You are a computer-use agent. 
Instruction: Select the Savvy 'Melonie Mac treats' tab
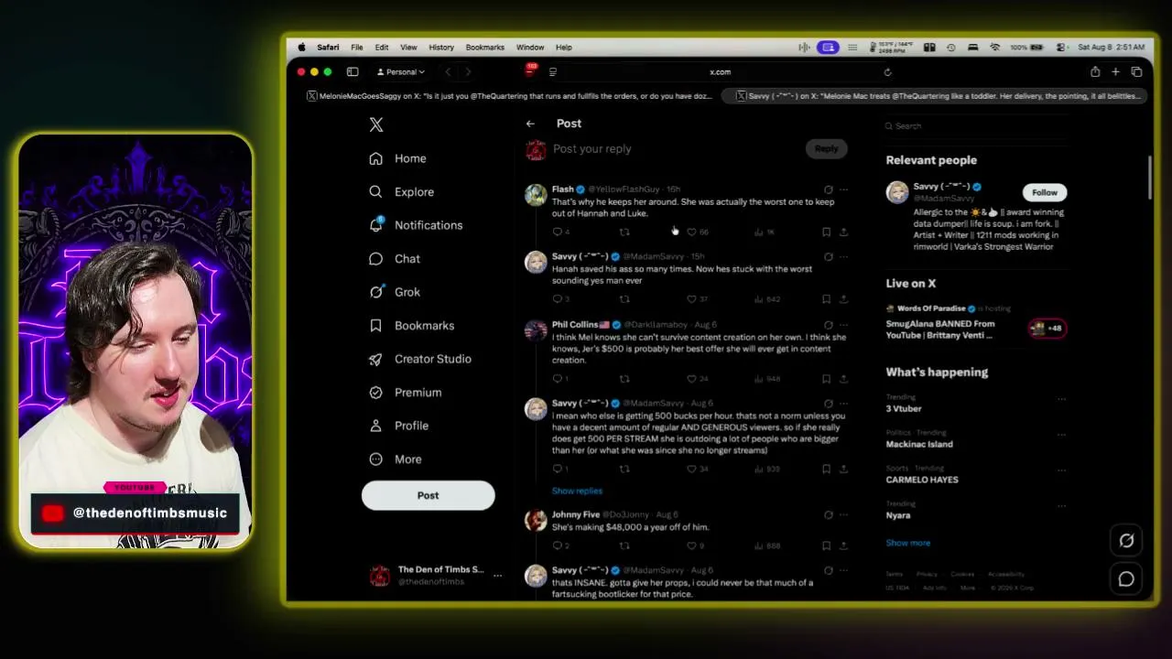936,96
